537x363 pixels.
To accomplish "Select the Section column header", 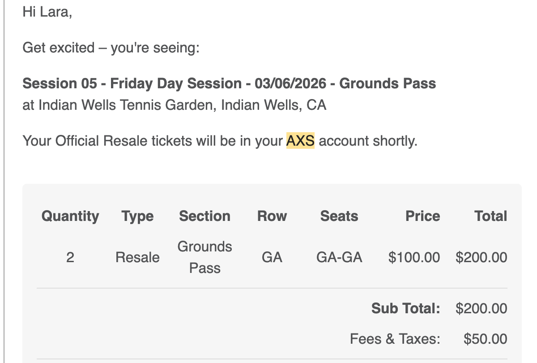I will point(205,216).
